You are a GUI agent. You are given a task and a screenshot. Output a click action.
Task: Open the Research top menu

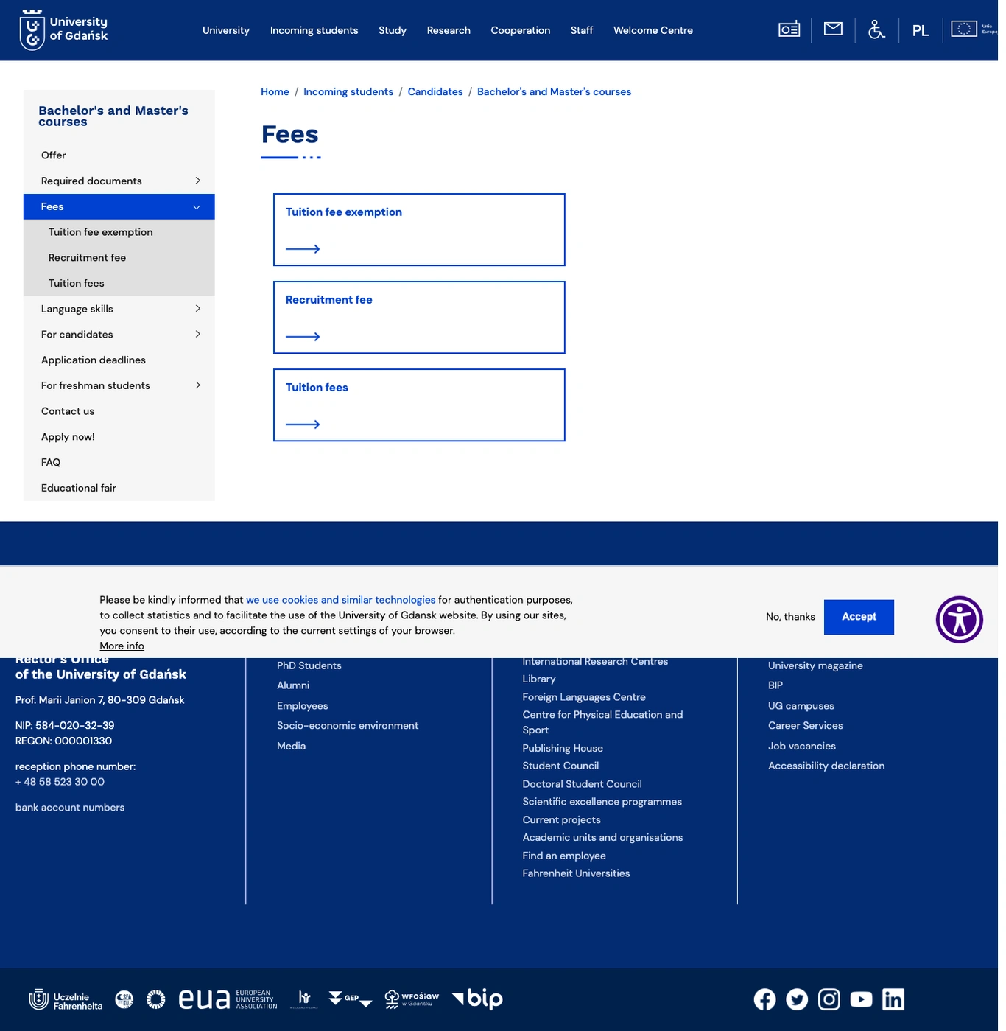point(449,30)
